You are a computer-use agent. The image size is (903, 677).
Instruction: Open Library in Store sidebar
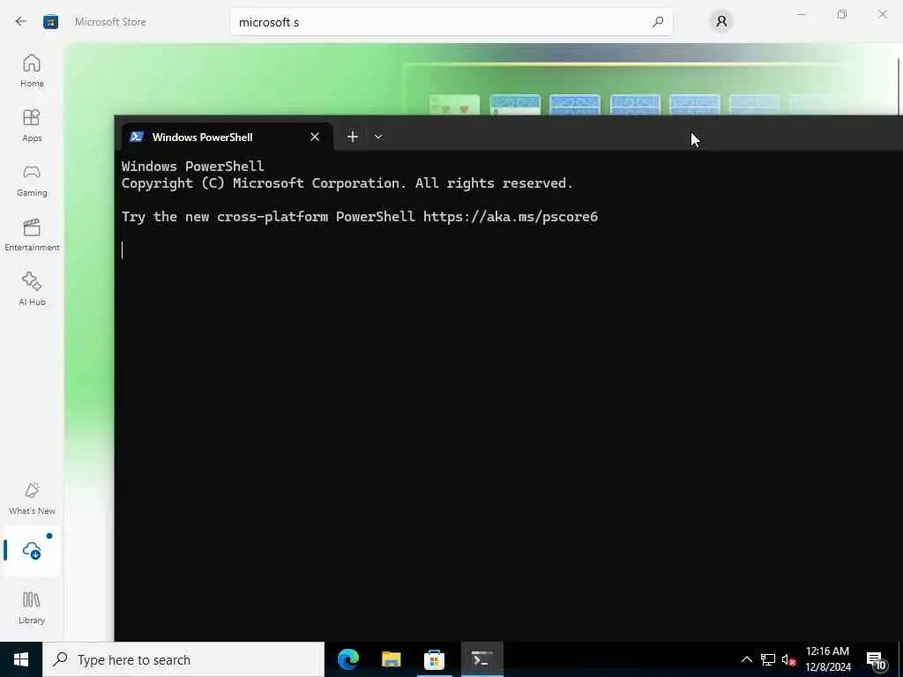(32, 607)
